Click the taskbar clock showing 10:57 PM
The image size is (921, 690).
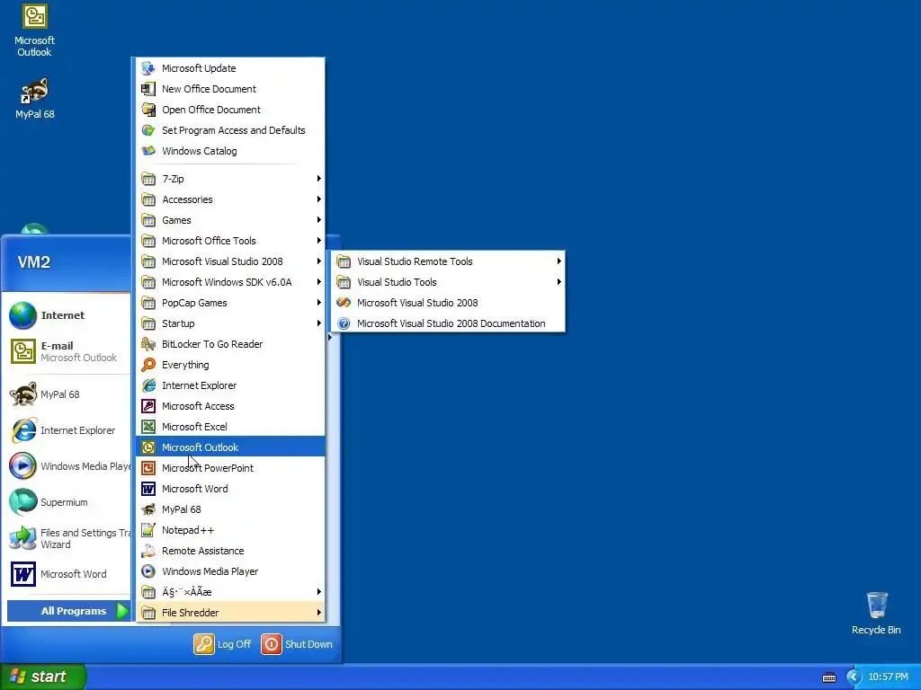point(888,677)
